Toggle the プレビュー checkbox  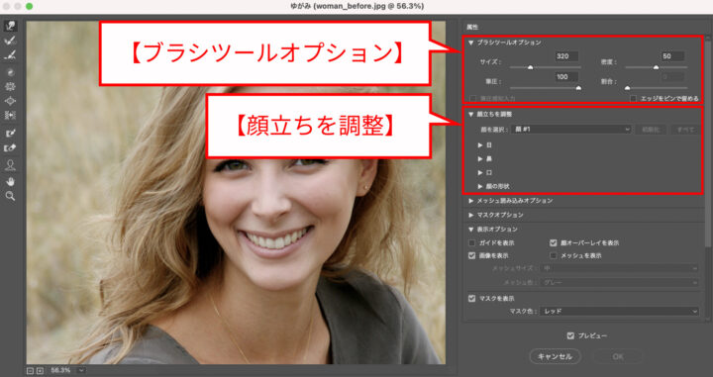tap(570, 335)
